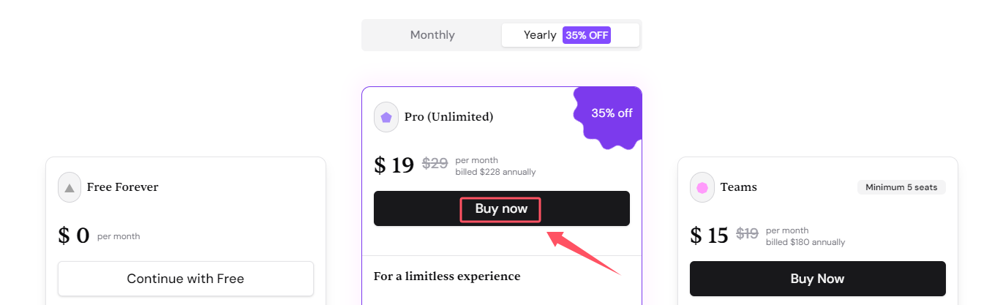992x305 pixels.
Task: Select the Yearly billing option
Action: pos(571,35)
